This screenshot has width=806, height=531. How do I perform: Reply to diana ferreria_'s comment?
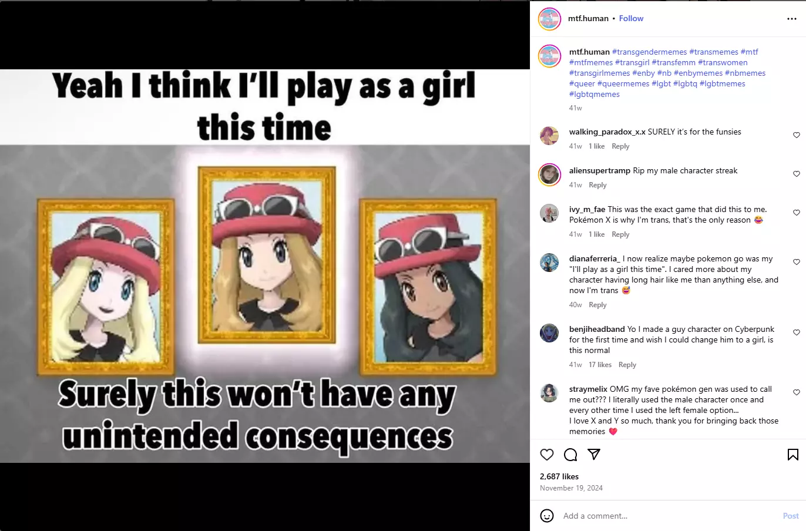(597, 305)
